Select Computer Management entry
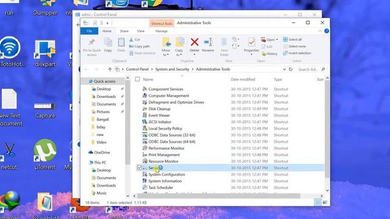The height and width of the screenshot is (219, 390). click(x=169, y=96)
